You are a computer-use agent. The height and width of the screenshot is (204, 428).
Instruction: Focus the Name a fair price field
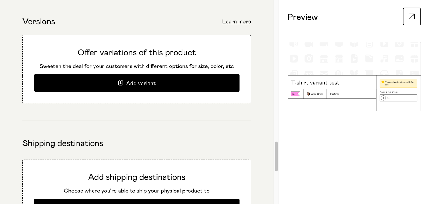[401, 98]
